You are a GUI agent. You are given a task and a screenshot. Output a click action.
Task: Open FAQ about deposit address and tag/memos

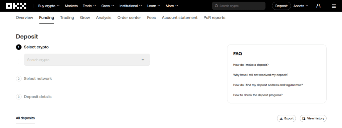click(x=268, y=85)
